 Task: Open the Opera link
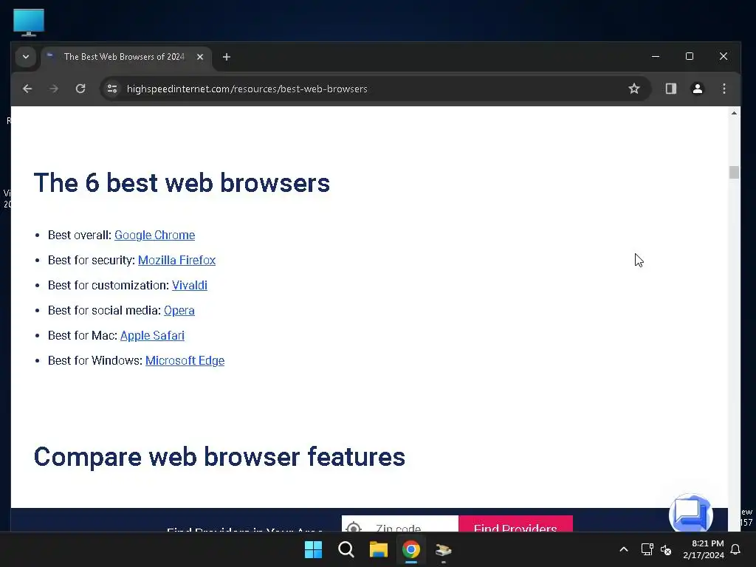(179, 311)
